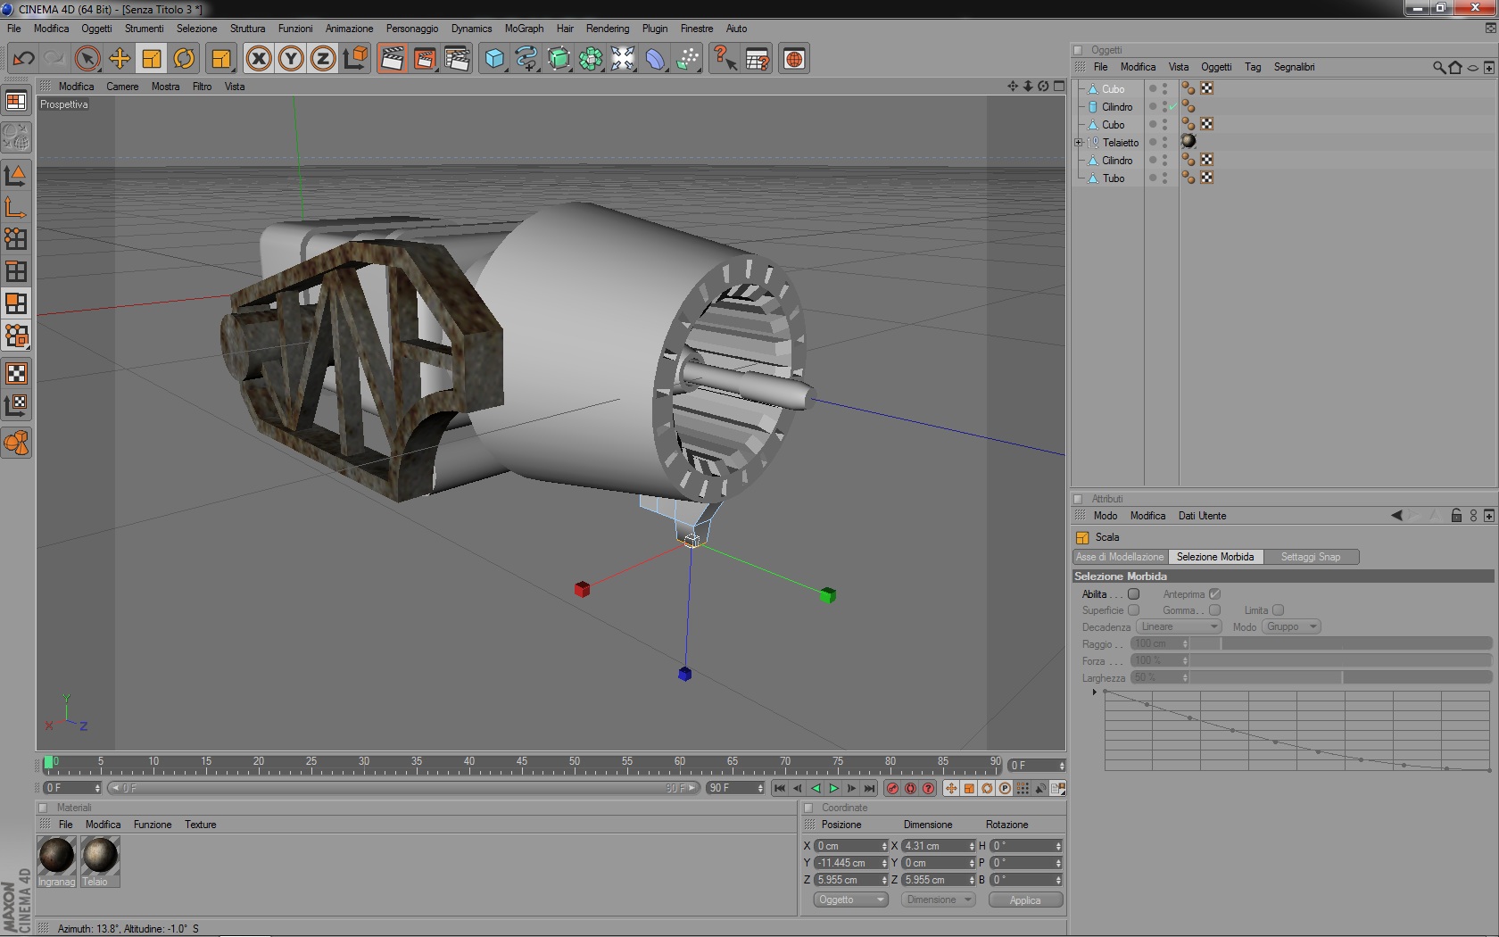Open the Decadenza Lineare dropdown

pyautogui.click(x=1178, y=626)
